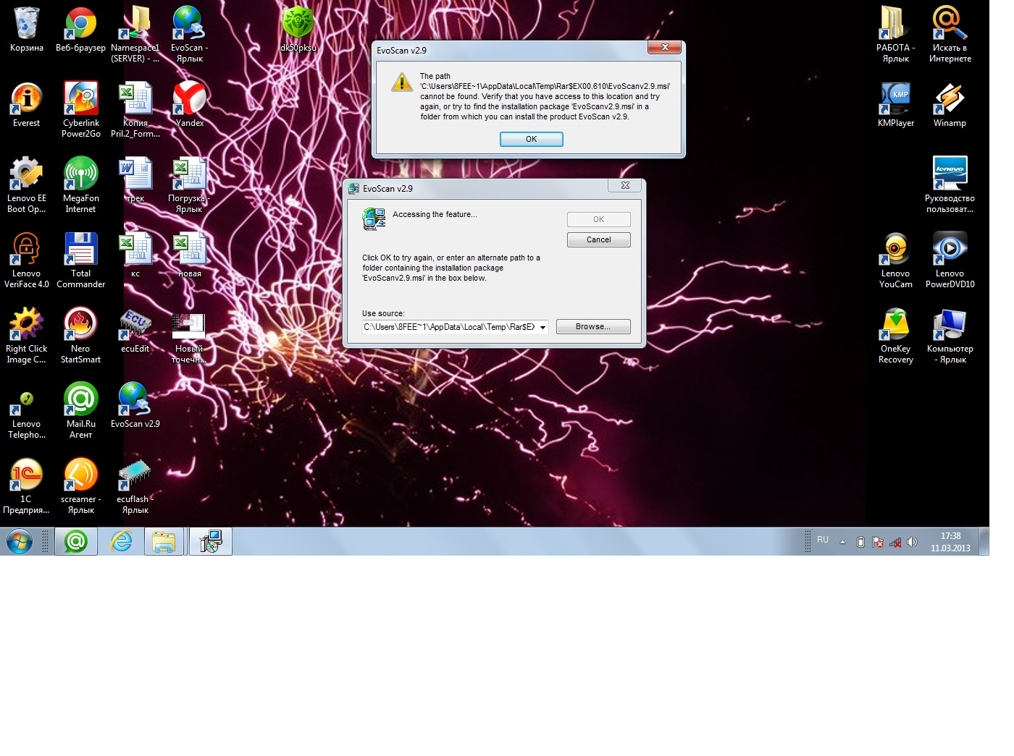1014x756 pixels.
Task: Show hidden system tray icons
Action: 842,542
